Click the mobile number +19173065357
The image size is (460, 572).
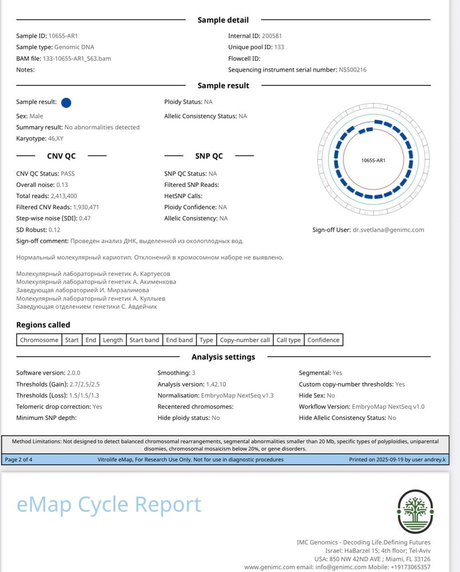[x=410, y=567]
